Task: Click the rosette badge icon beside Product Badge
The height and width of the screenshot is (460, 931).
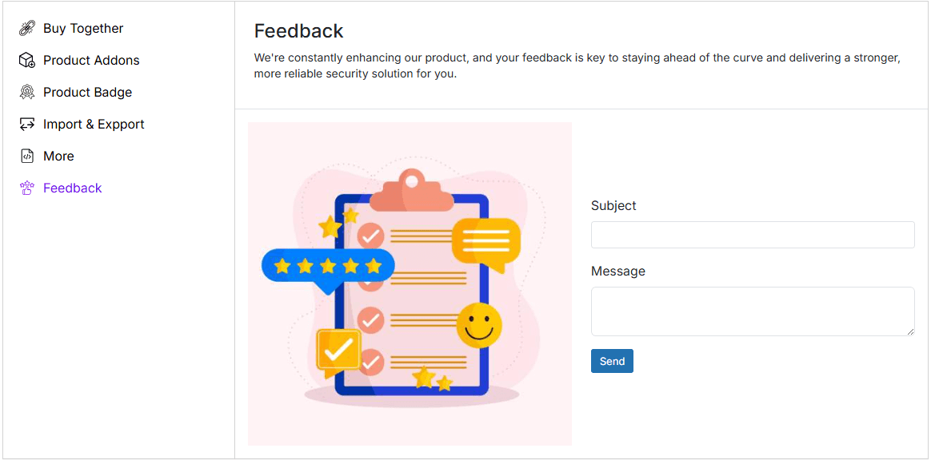Action: click(26, 91)
